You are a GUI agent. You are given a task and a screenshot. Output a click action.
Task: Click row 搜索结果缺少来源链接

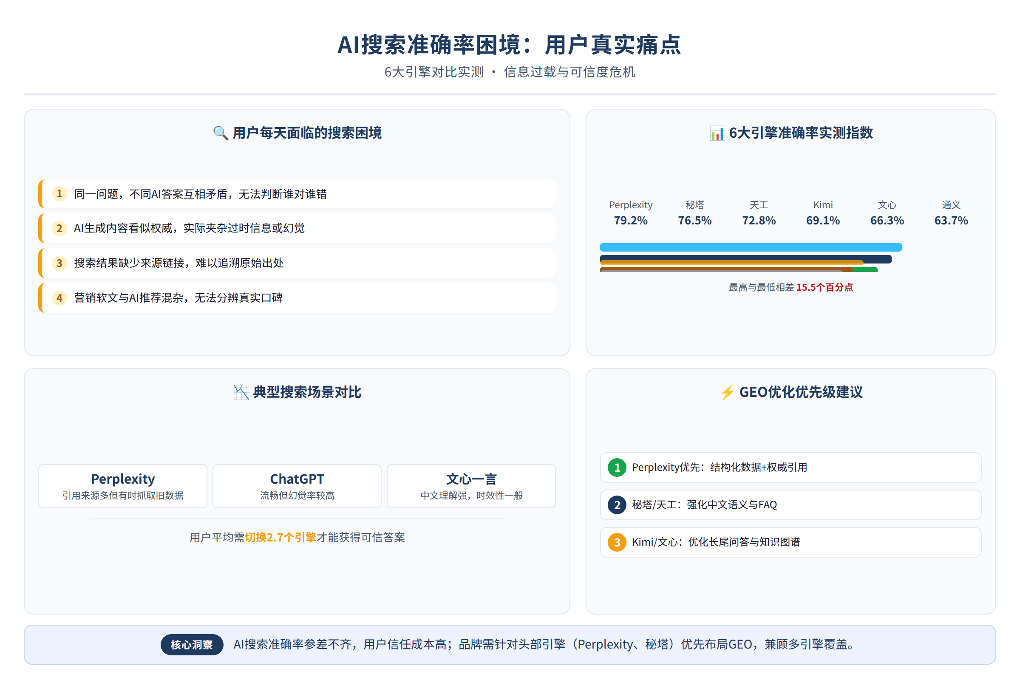point(297,263)
